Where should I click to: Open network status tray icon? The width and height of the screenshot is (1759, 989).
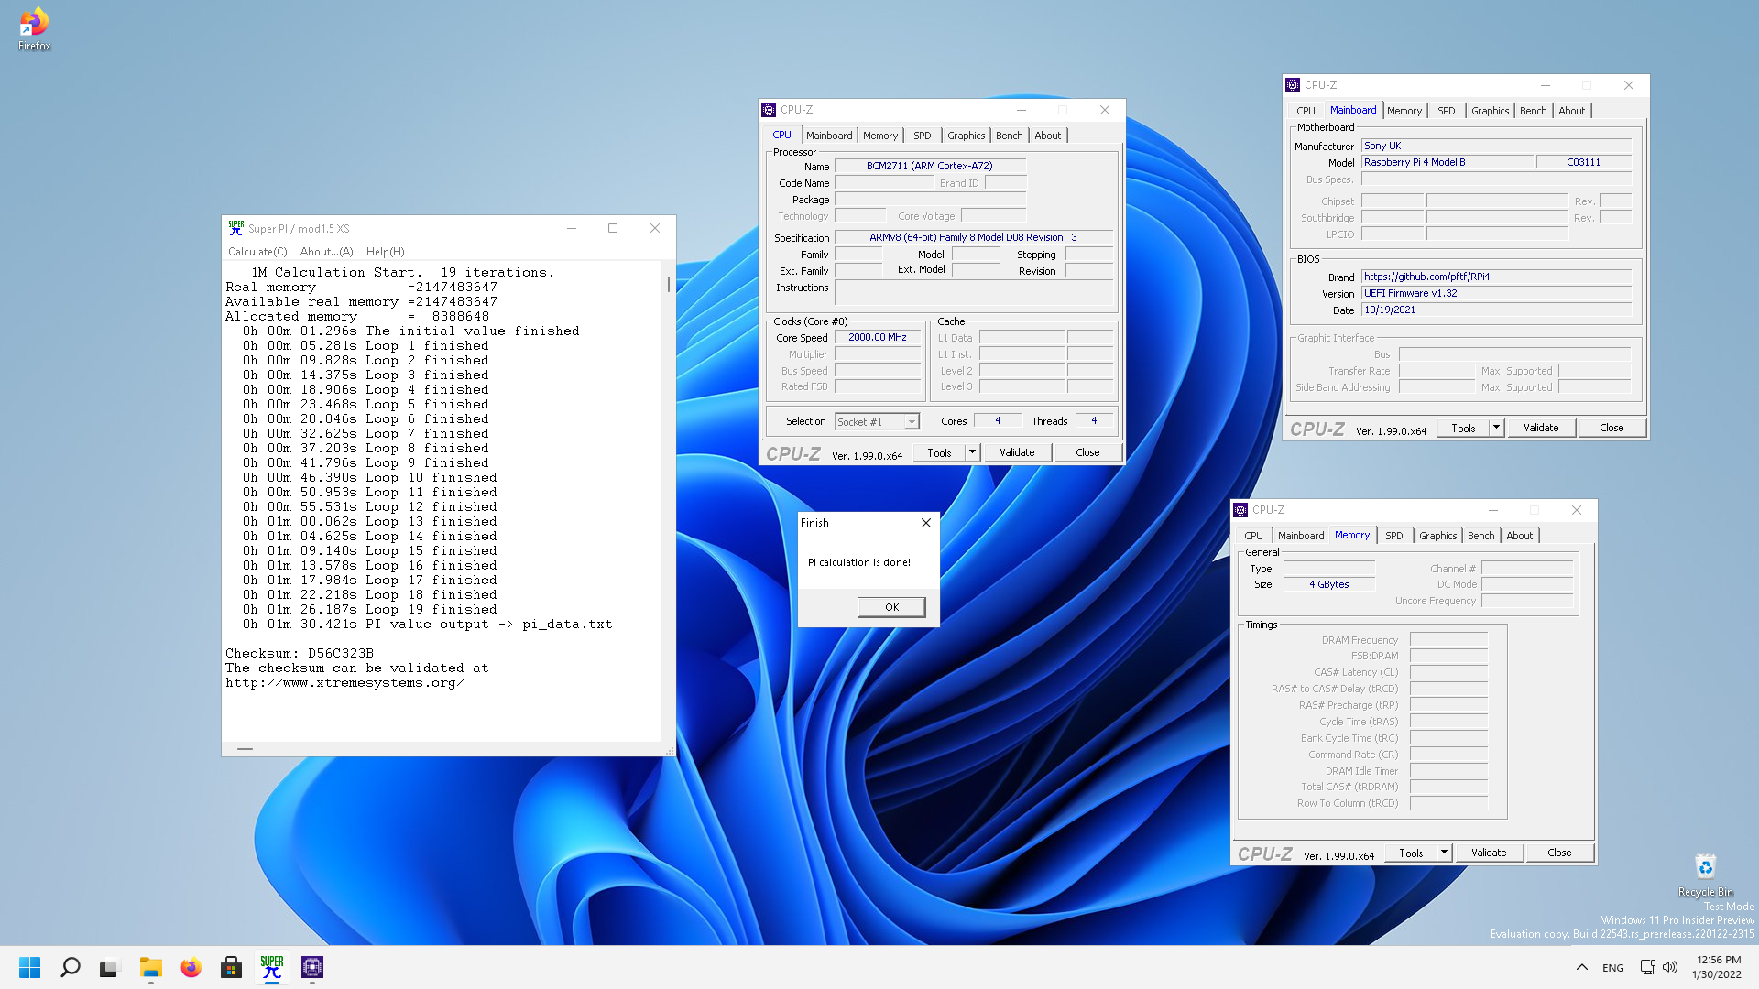[x=1647, y=967]
